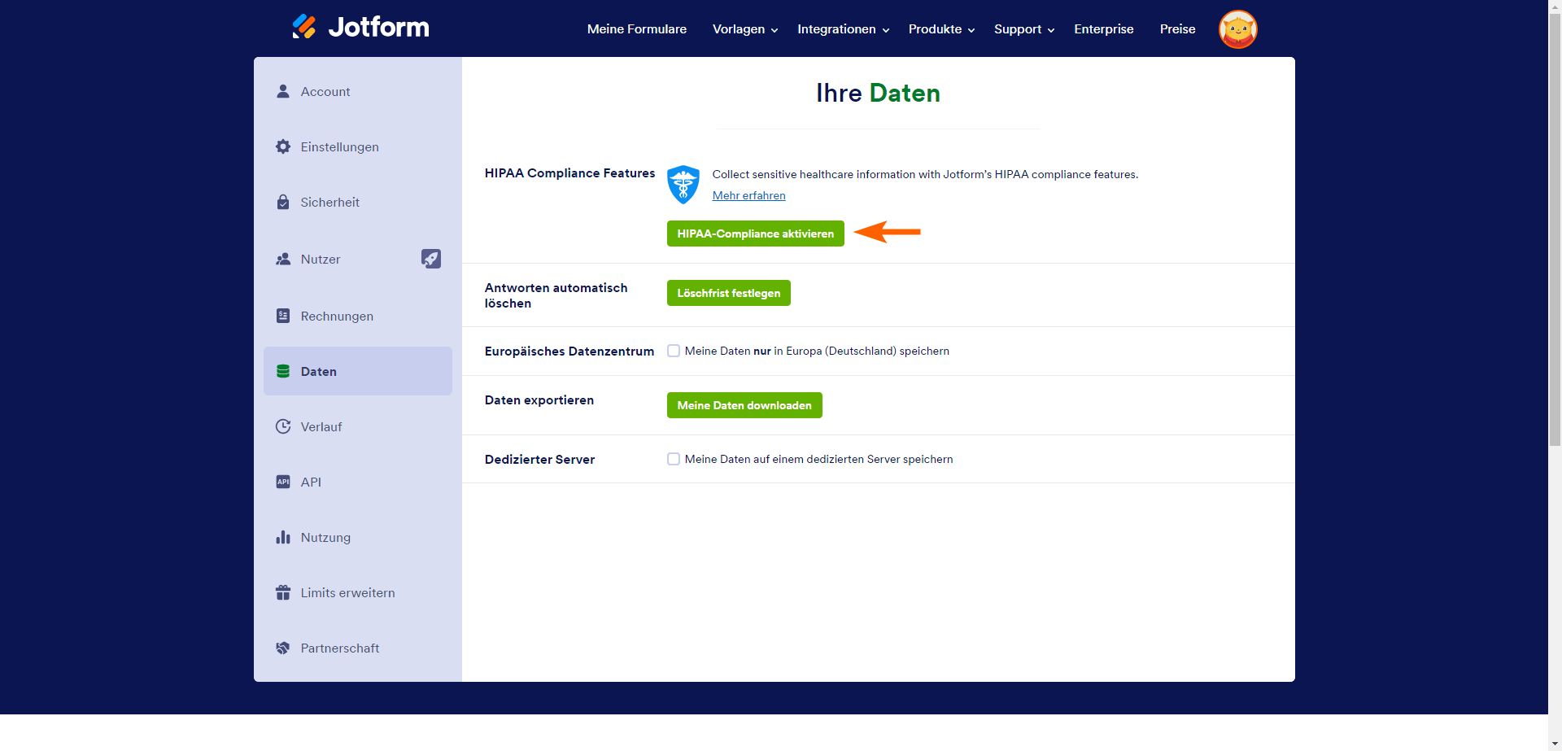Click the HIPAA shield icon
1562x751 pixels.
pos(683,185)
